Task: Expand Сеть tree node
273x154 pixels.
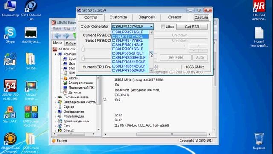Action: [55, 126]
